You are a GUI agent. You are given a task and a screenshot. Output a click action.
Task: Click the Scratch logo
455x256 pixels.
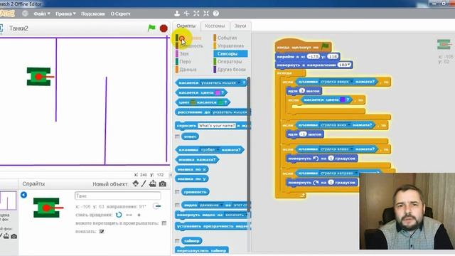click(x=7, y=14)
